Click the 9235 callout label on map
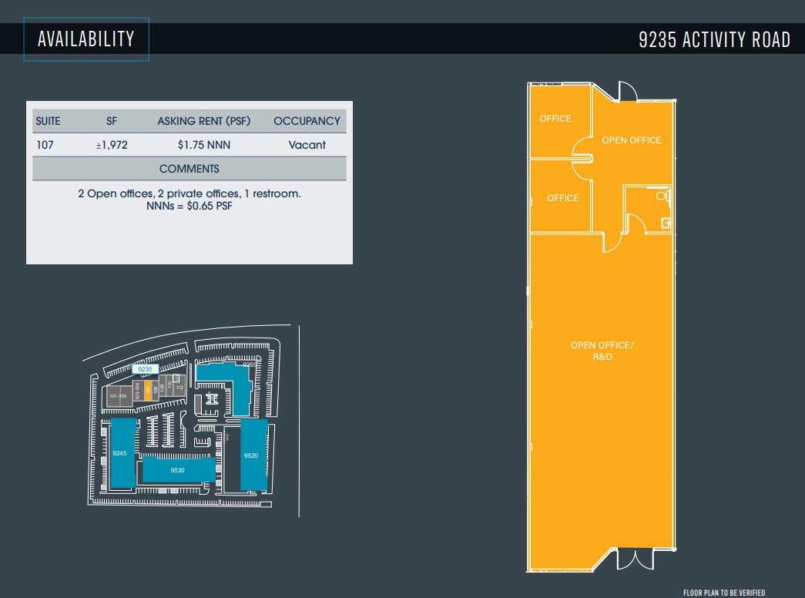Viewport: 805px width, 598px height. (x=146, y=369)
